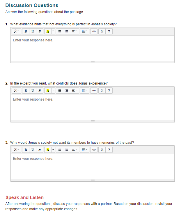Click eraser remove-format icon in question 1 toolbar

click(39, 31)
